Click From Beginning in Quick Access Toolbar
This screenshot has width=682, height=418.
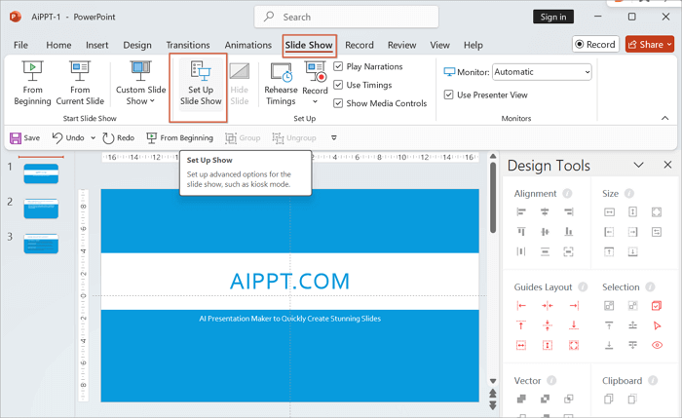179,138
